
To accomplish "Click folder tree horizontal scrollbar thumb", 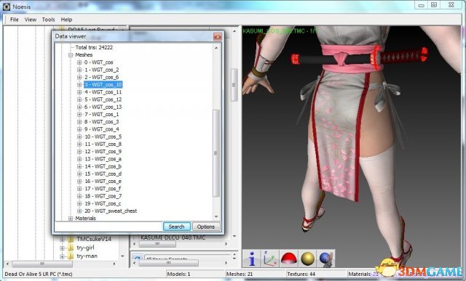I will [42, 264].
